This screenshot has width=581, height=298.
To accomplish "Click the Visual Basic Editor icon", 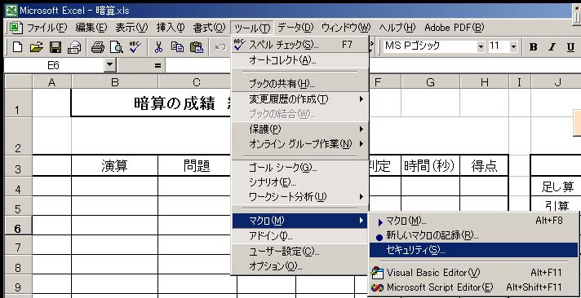I will point(377,273).
